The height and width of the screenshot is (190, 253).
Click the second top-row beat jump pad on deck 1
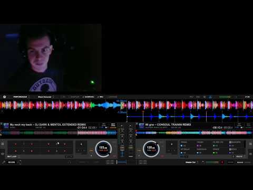coord(32,144)
